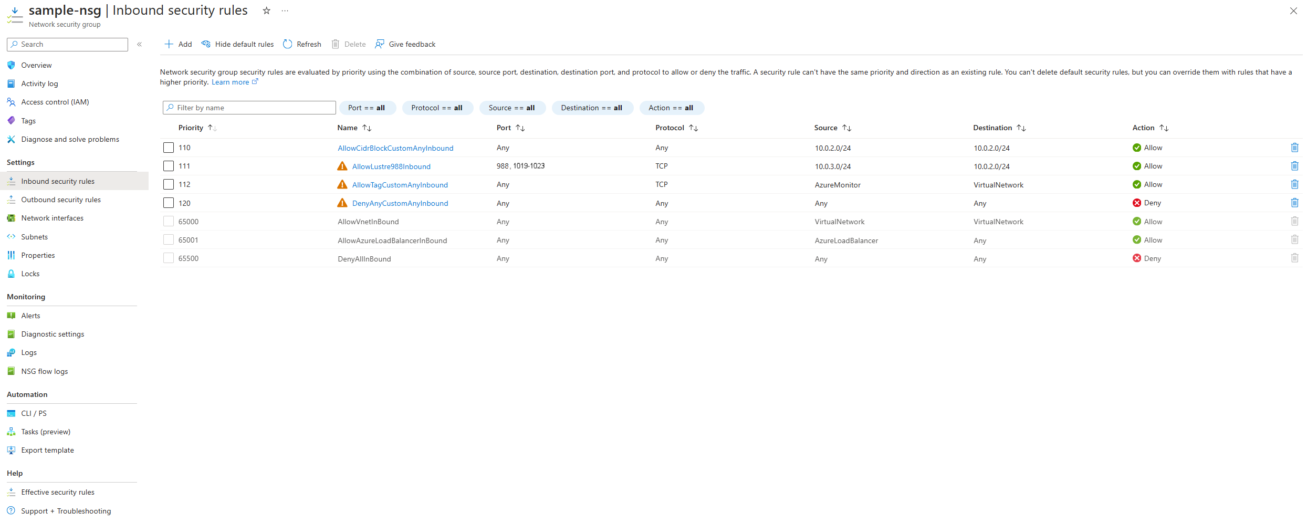Viewport: 1307px width, 523px height.
Task: Click the Access control (IAM) people icon
Action: tap(11, 102)
